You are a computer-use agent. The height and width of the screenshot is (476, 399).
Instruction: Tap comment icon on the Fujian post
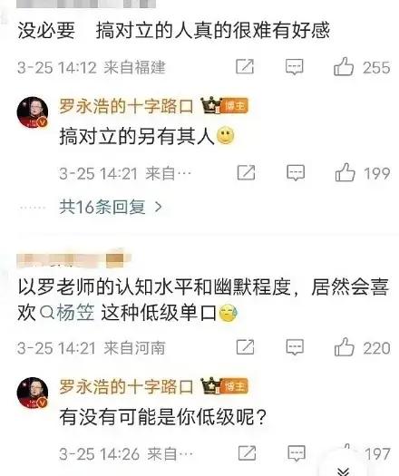(x=294, y=66)
